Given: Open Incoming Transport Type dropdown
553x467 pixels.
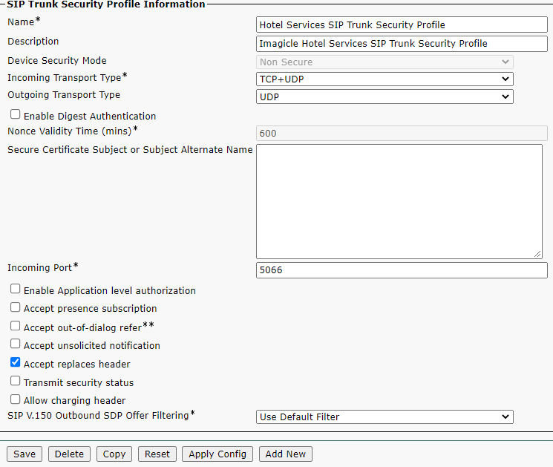Looking at the screenshot, I should [384, 79].
